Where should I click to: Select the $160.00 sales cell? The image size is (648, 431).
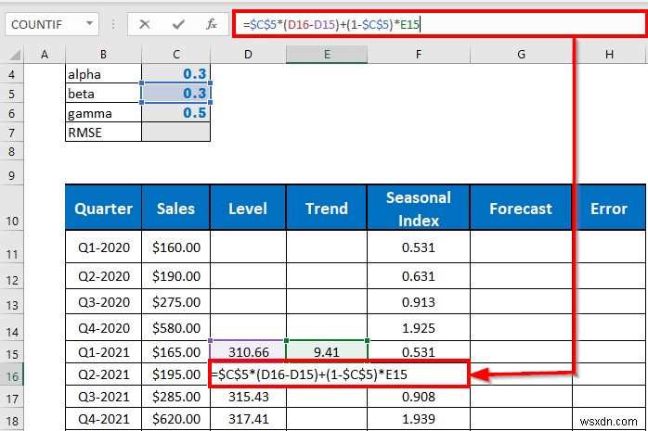tap(176, 247)
